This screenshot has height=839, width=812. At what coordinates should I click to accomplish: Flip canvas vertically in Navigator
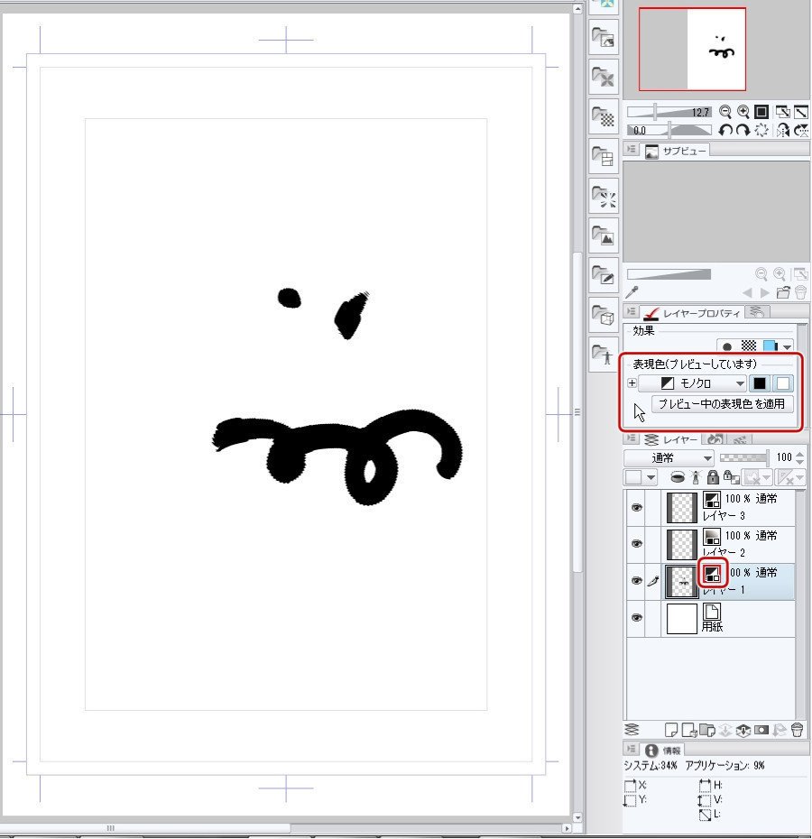(801, 130)
